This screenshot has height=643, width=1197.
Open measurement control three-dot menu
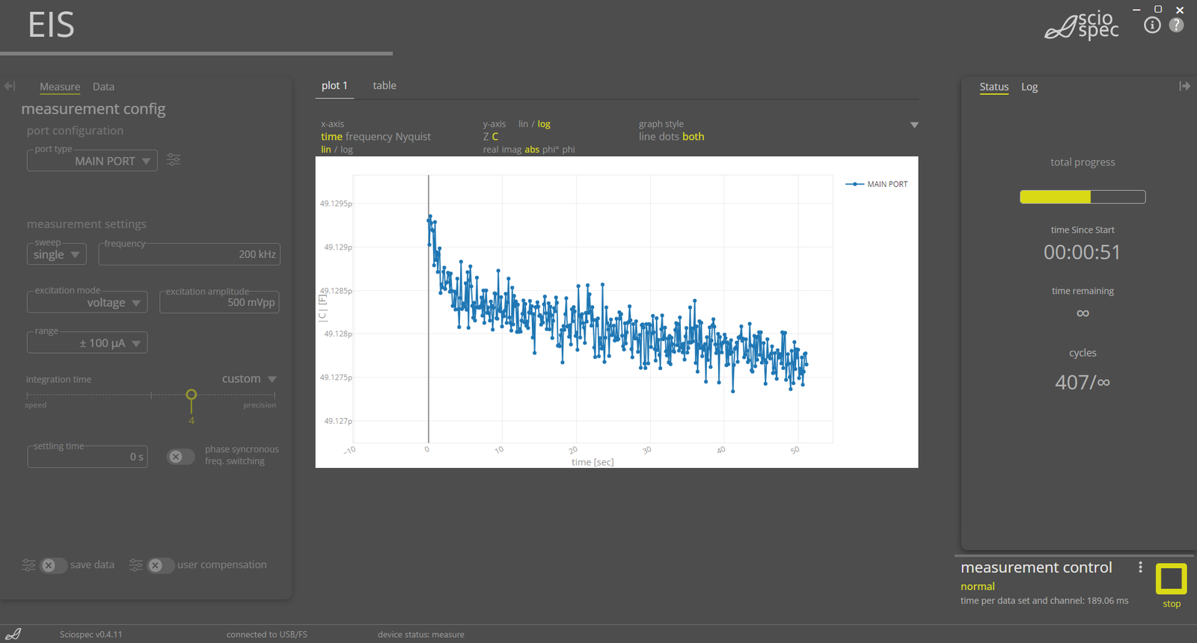click(1140, 567)
